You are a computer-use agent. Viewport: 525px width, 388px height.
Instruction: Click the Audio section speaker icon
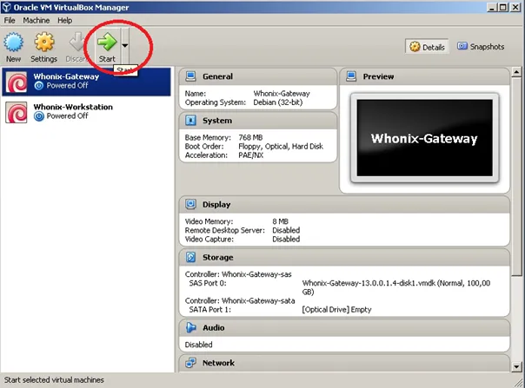point(190,327)
